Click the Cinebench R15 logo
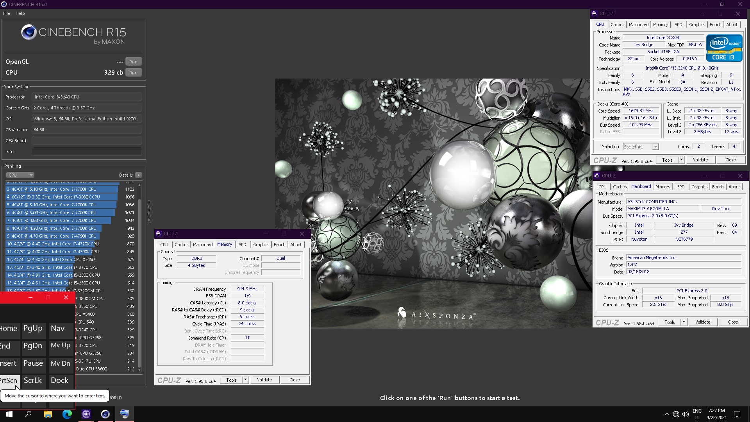The width and height of the screenshot is (750, 422). [74, 34]
